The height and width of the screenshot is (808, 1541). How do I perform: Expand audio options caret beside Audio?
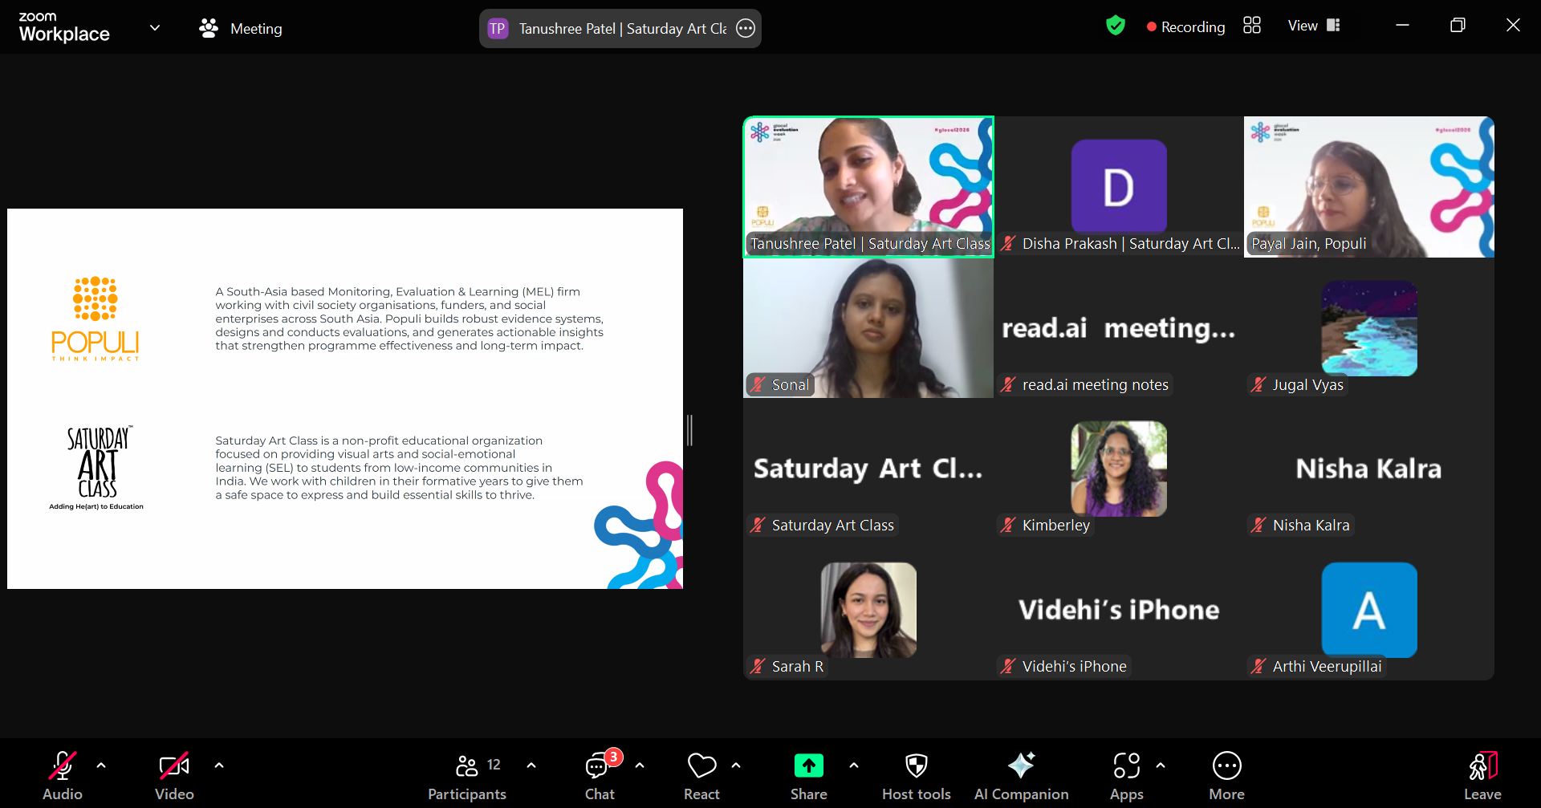click(x=101, y=765)
